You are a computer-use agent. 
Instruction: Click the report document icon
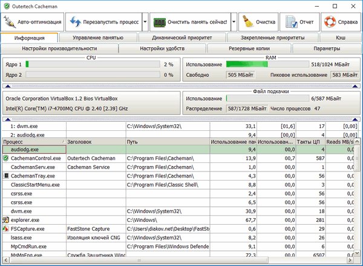pyautogui.click(x=291, y=22)
